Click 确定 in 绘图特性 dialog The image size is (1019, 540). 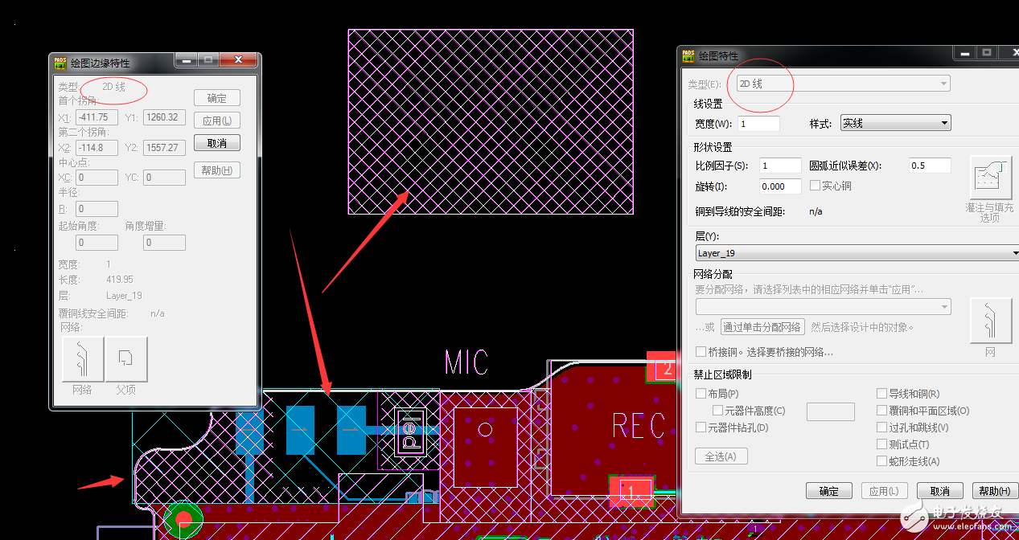click(x=829, y=491)
